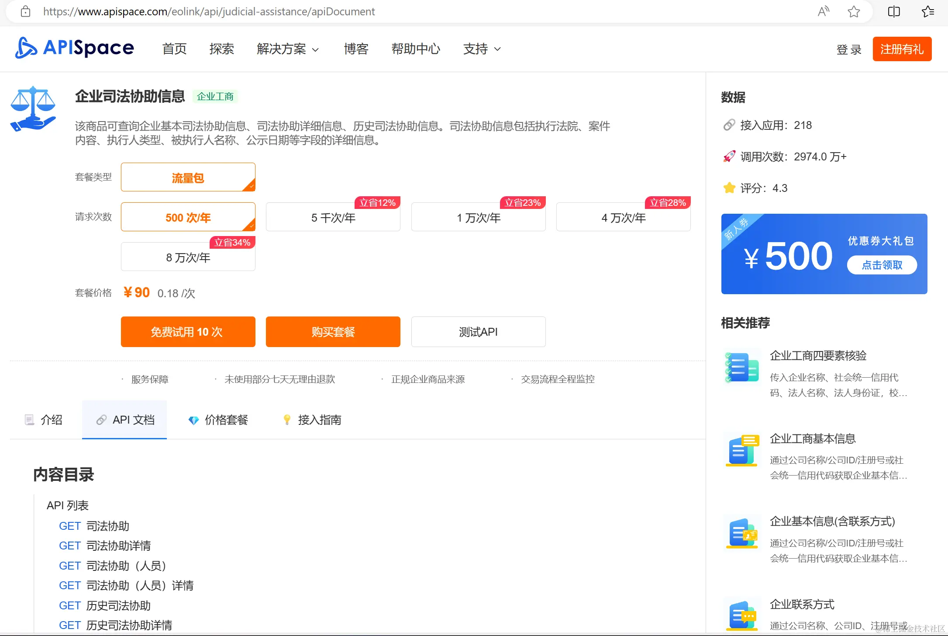Switch to the 价格套餐 tab
The width and height of the screenshot is (948, 636).
(x=218, y=420)
